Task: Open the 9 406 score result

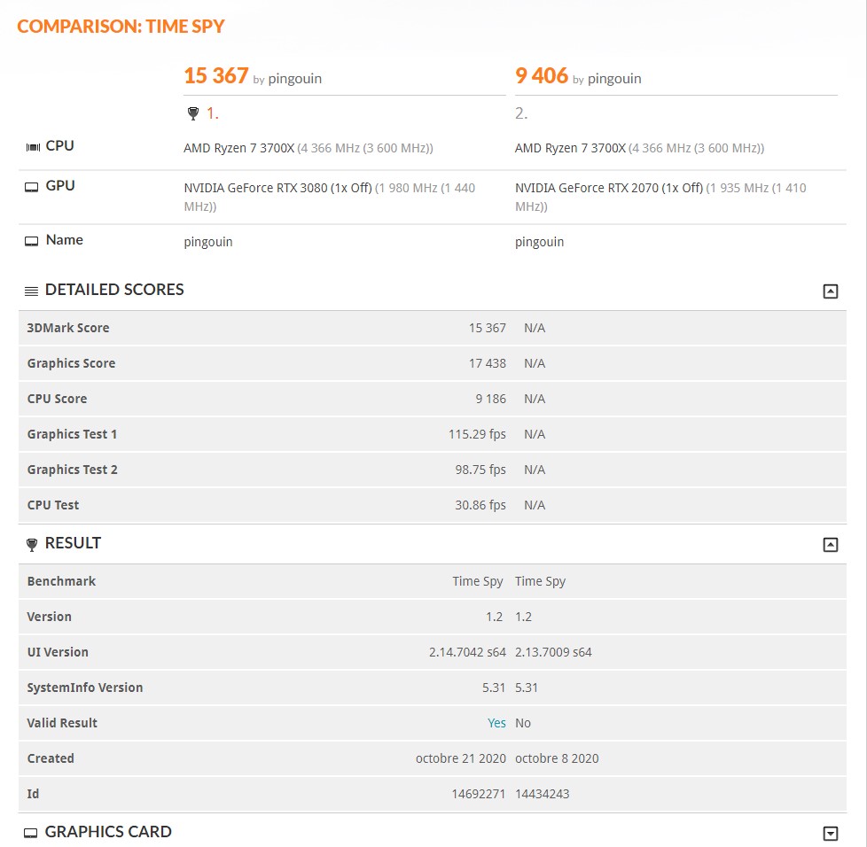Action: click(542, 75)
